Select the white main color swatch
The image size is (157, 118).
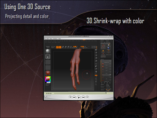point(49,82)
